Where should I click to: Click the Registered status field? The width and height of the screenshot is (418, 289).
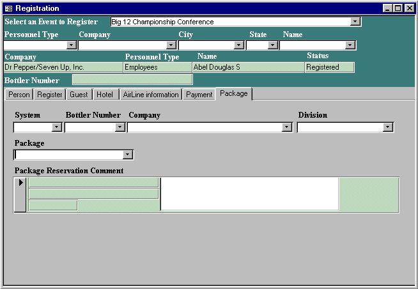tap(330, 67)
